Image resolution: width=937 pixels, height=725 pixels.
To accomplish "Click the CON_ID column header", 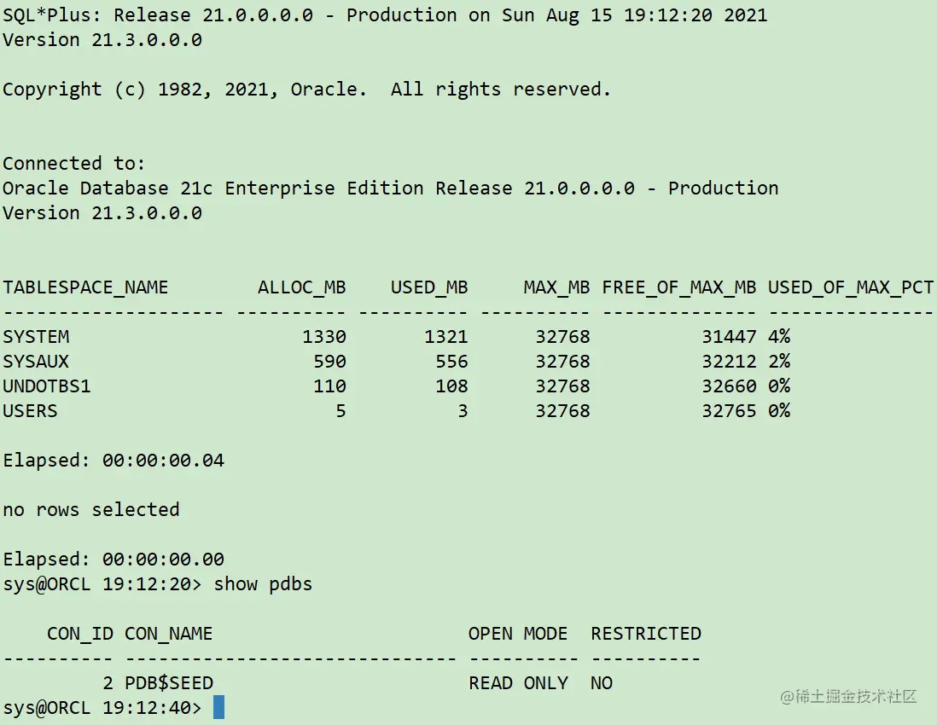I will coord(80,633).
